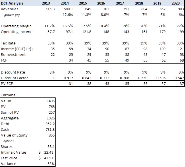Viewport: 185px width, 167px height.
Task: Click Intrinsic Value 22.43
Action: pyautogui.click(x=49, y=152)
